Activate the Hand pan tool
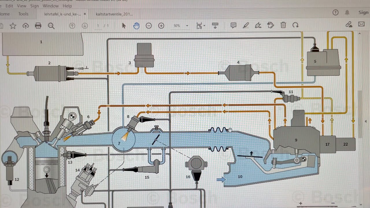The width and height of the screenshot is (370, 208). [x=136, y=26]
